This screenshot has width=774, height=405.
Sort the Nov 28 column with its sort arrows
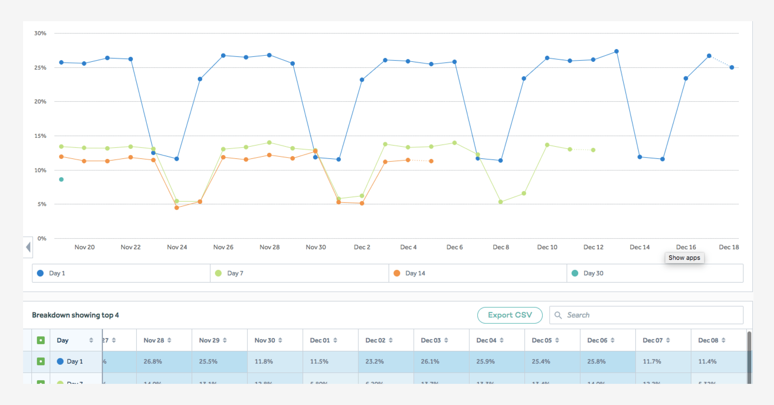pyautogui.click(x=170, y=340)
